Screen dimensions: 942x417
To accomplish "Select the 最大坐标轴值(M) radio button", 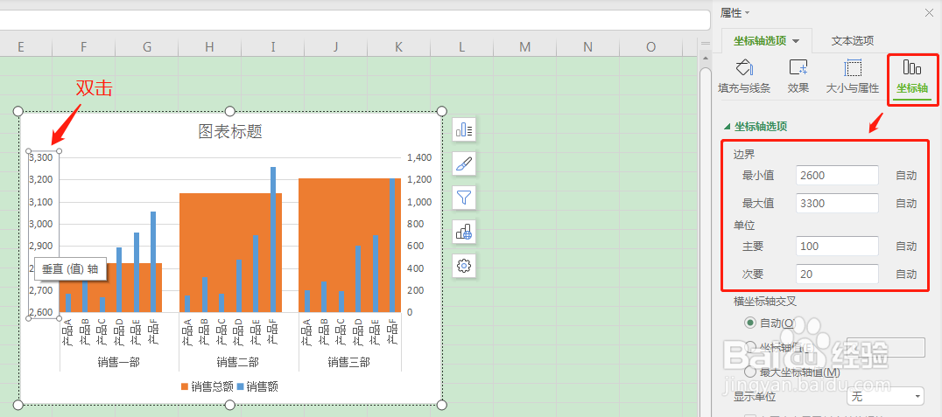I will [749, 372].
